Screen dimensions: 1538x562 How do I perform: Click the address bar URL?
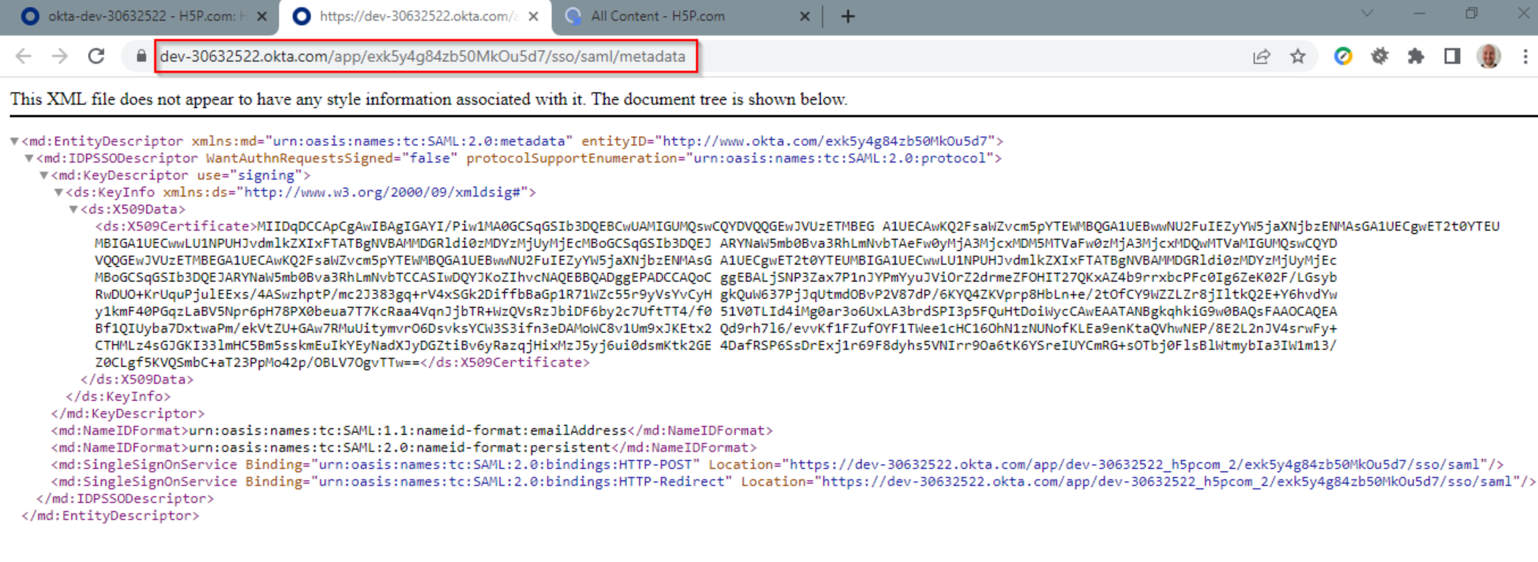coord(423,56)
